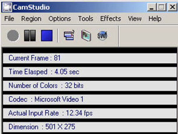Click the 'Time Elasped : 4.05 sec' row
The width and height of the screenshot is (178, 134).
coord(90,72)
